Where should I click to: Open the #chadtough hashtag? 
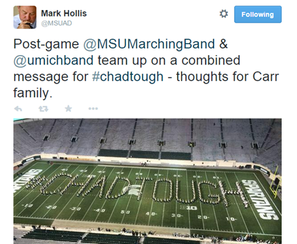(128, 77)
